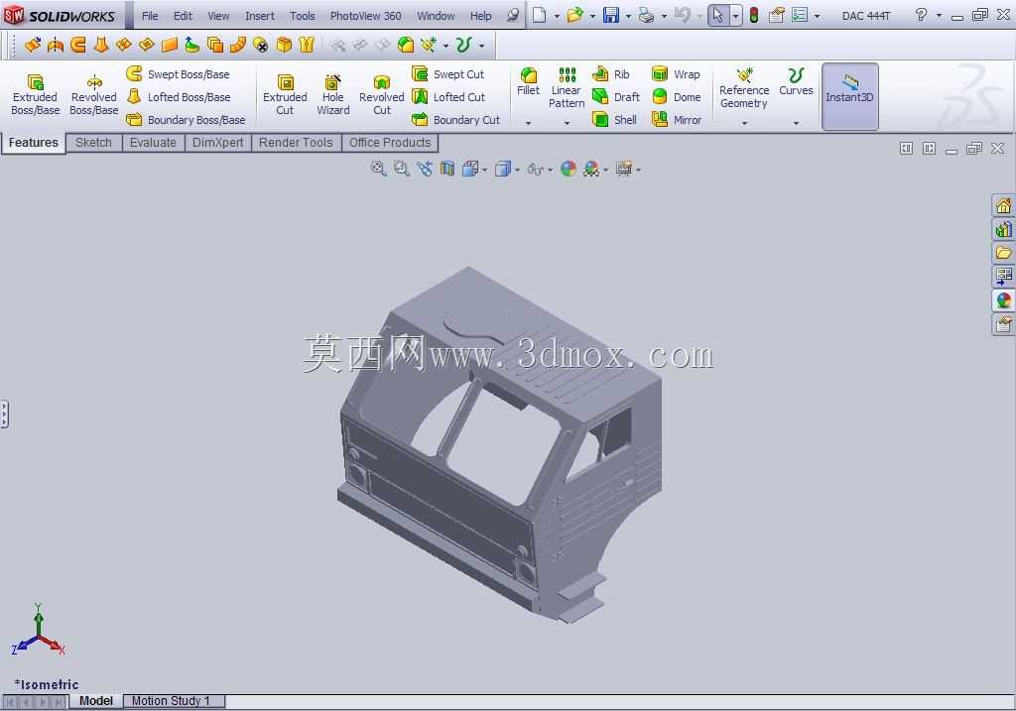Open the Edit menu
1016x711 pixels.
[183, 16]
